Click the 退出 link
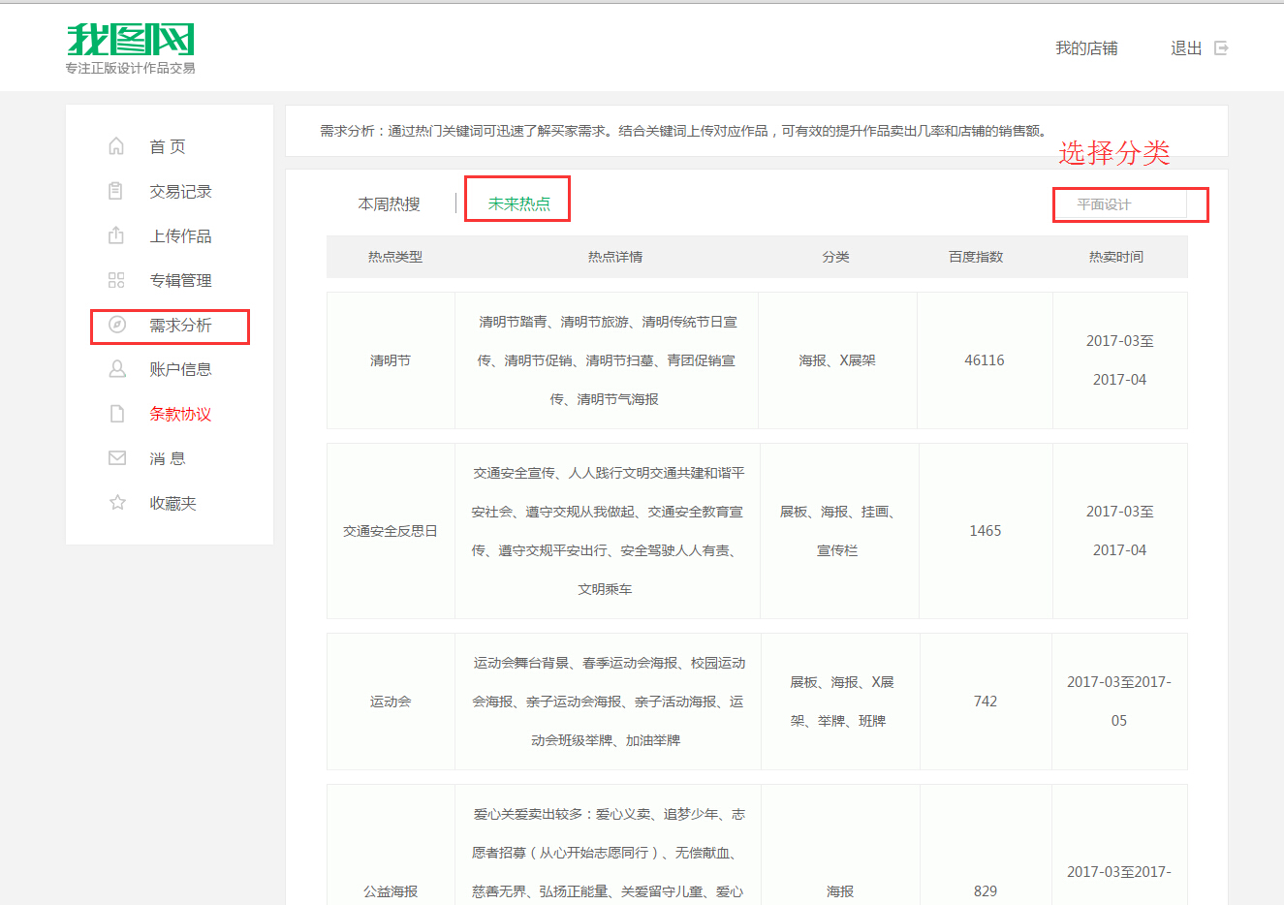This screenshot has width=1284, height=905. [x=1186, y=47]
